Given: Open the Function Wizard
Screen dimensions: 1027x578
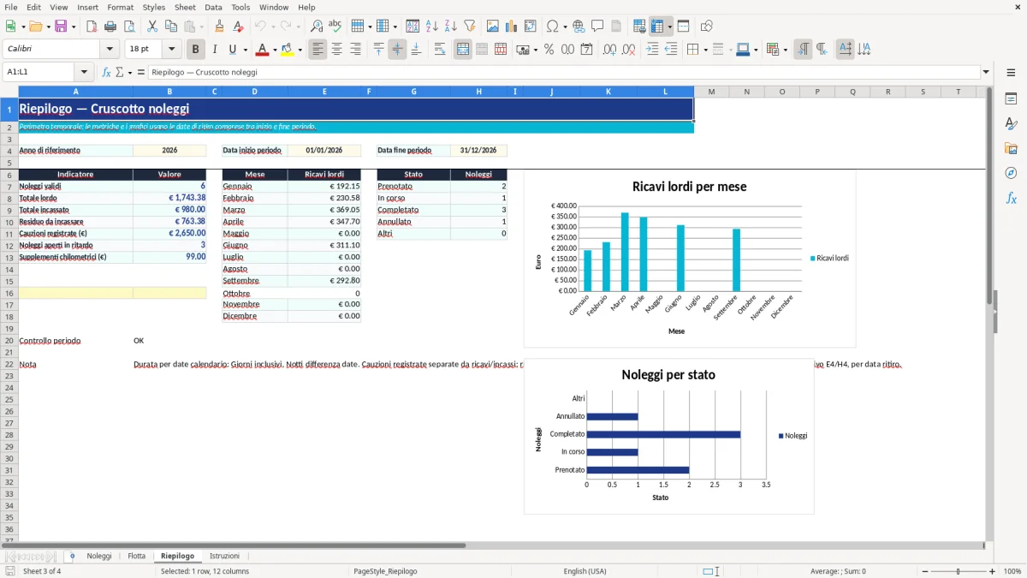Looking at the screenshot, I should point(106,72).
